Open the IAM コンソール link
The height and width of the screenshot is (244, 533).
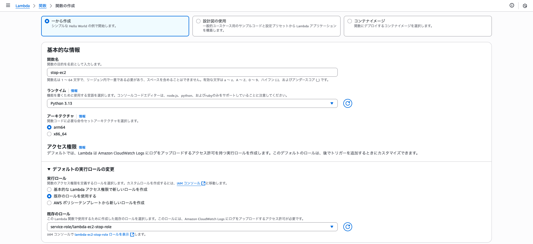pyautogui.click(x=189, y=183)
